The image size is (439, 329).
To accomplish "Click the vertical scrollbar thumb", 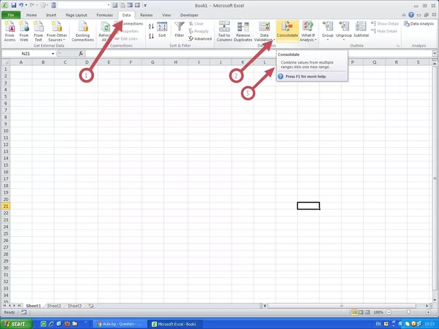I will coord(435,178).
